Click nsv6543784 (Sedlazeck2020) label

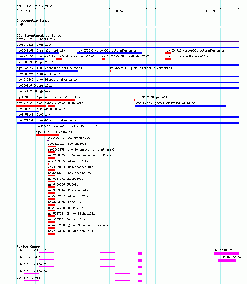(70, 173)
